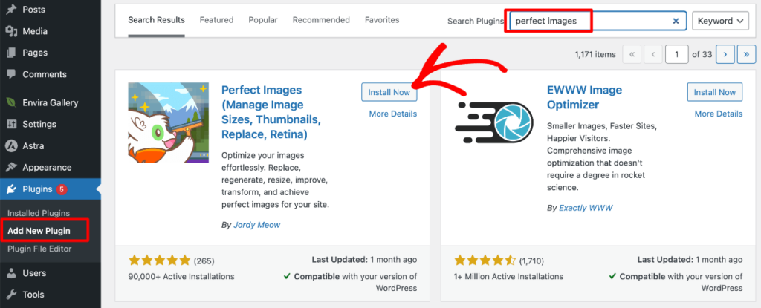Click the Envira Gallery leaf icon
The height and width of the screenshot is (308, 761).
pos(11,103)
